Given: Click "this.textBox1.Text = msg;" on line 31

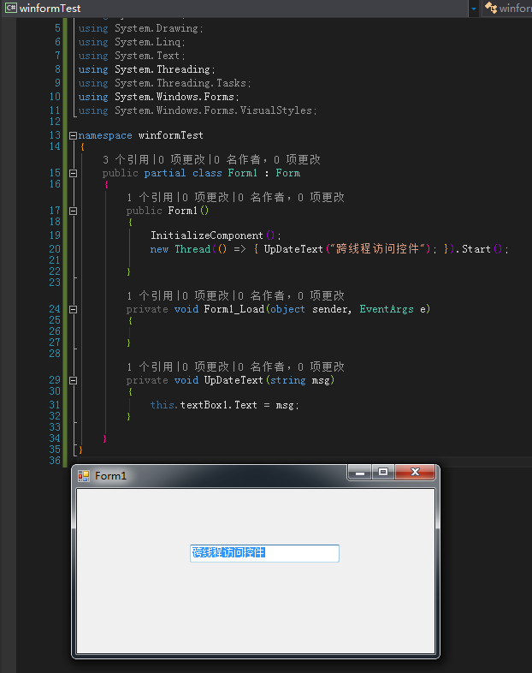Looking at the screenshot, I should click(225, 405).
